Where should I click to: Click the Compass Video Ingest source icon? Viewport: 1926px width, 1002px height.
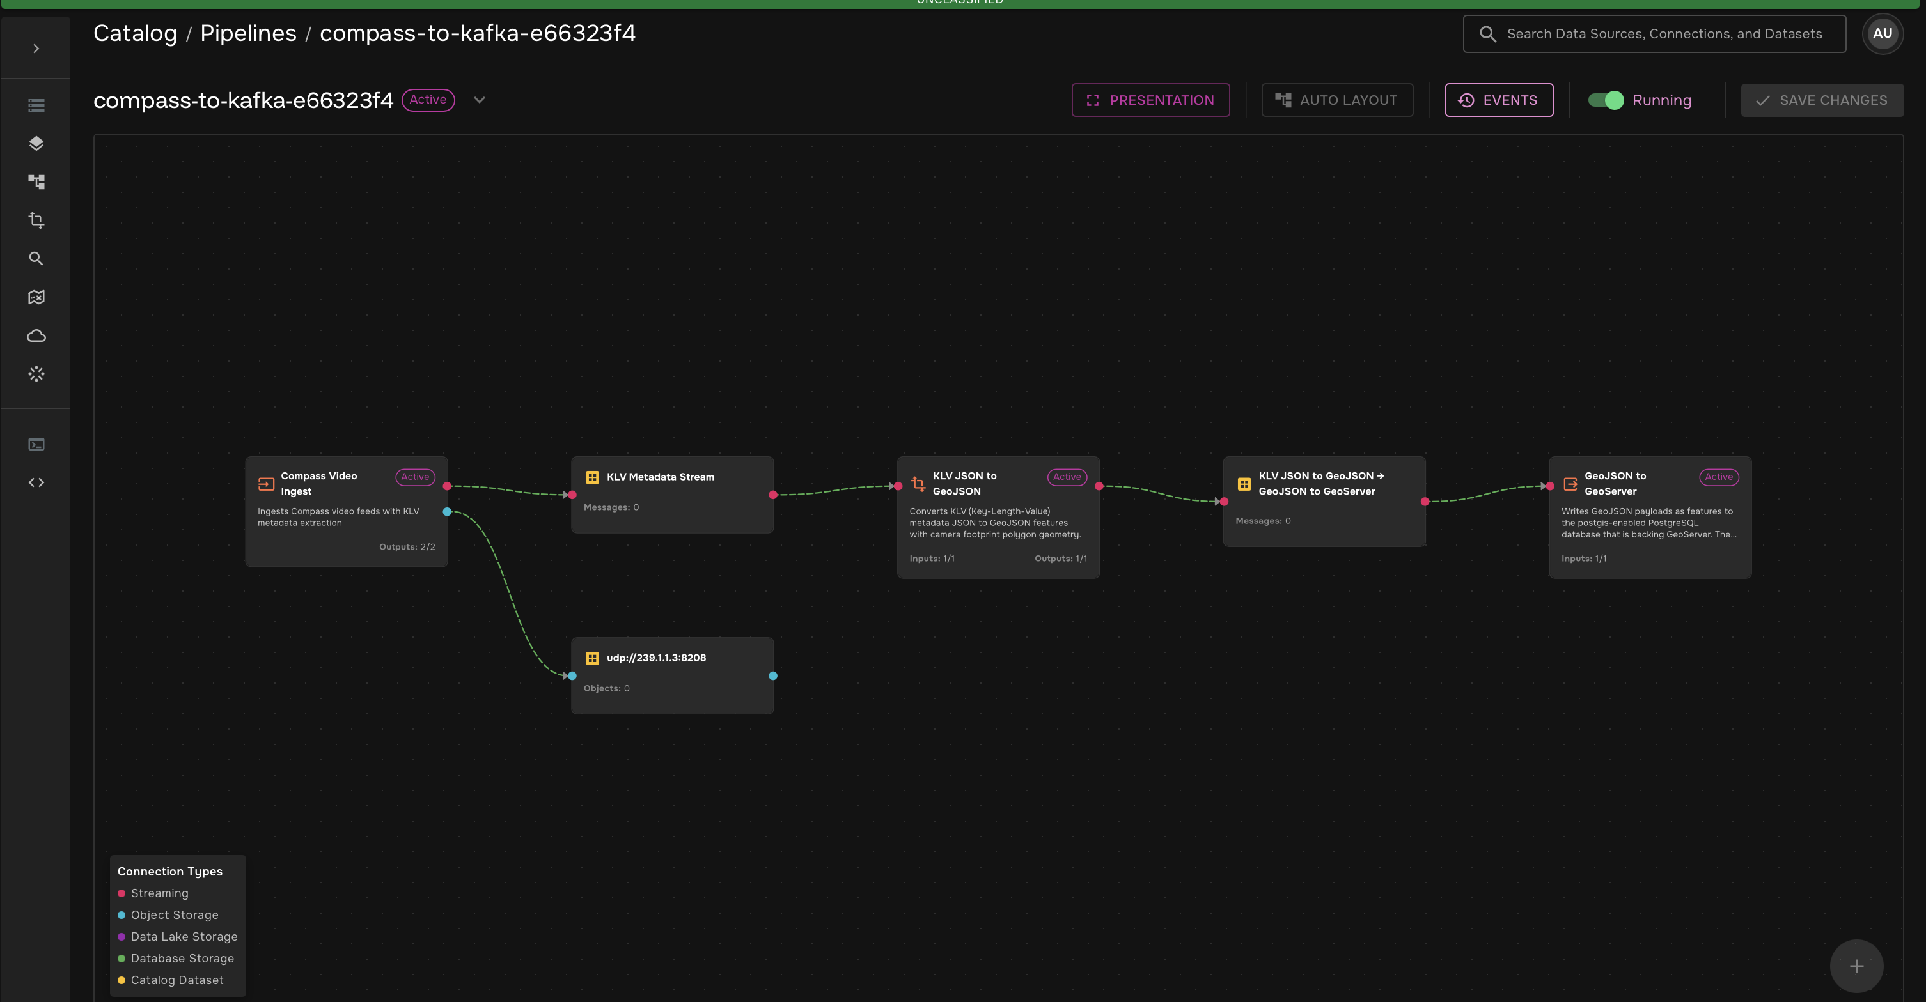pos(266,484)
